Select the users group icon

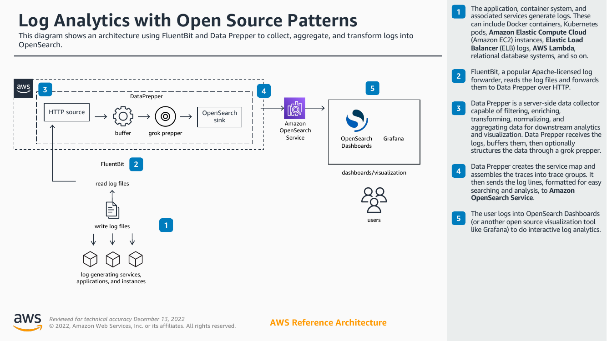click(x=374, y=200)
